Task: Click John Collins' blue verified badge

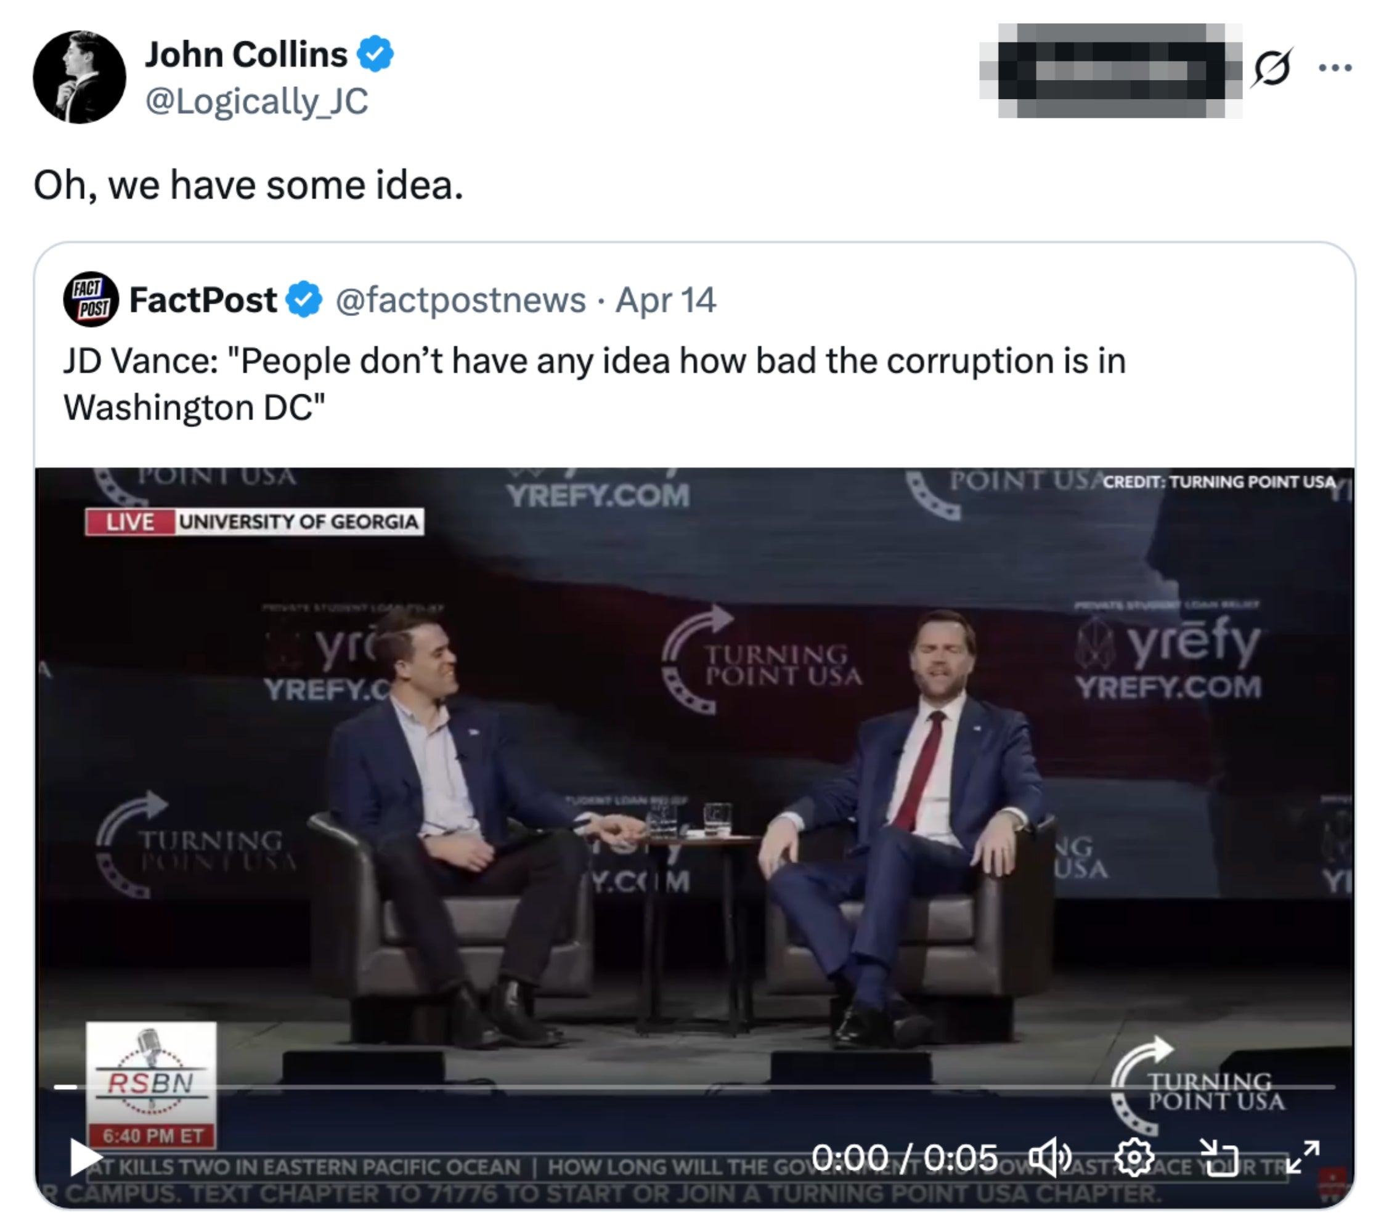Action: [x=375, y=54]
